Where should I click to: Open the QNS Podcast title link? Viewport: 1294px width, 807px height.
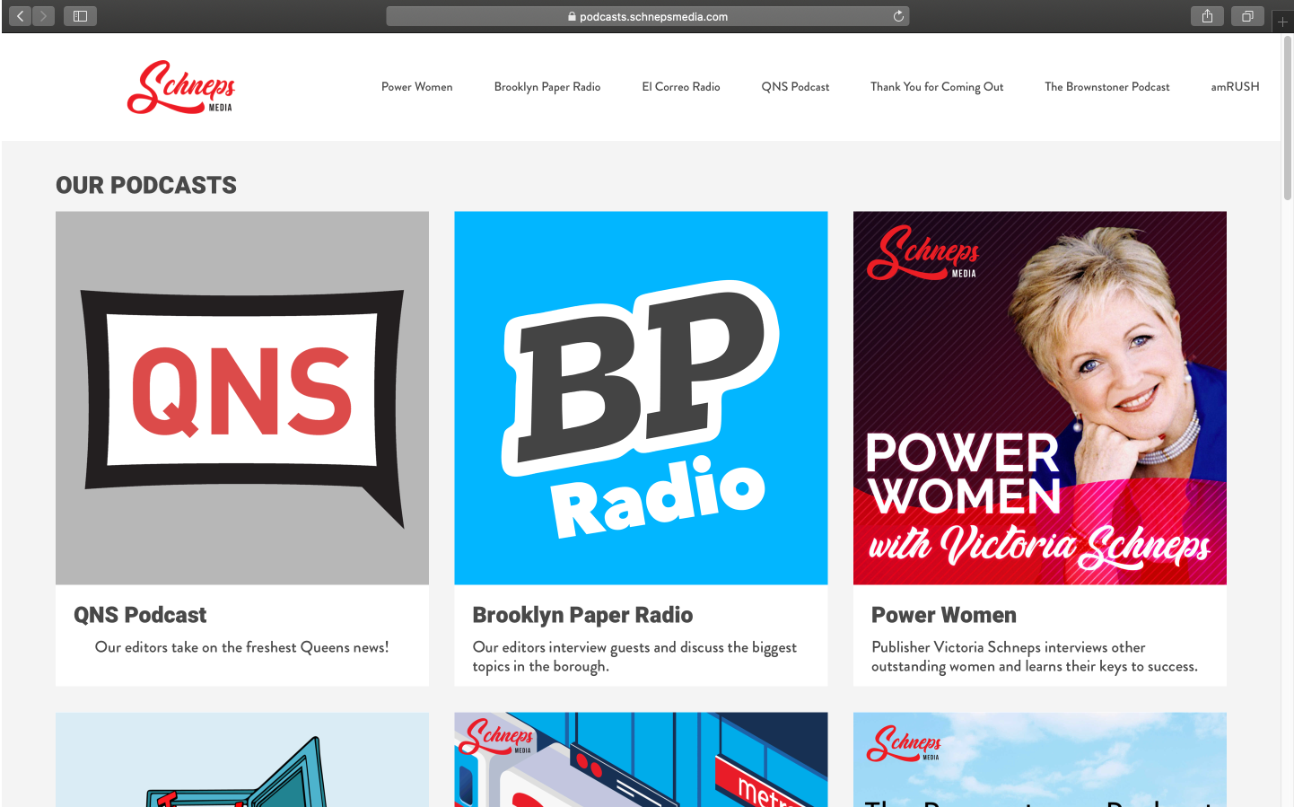140,615
